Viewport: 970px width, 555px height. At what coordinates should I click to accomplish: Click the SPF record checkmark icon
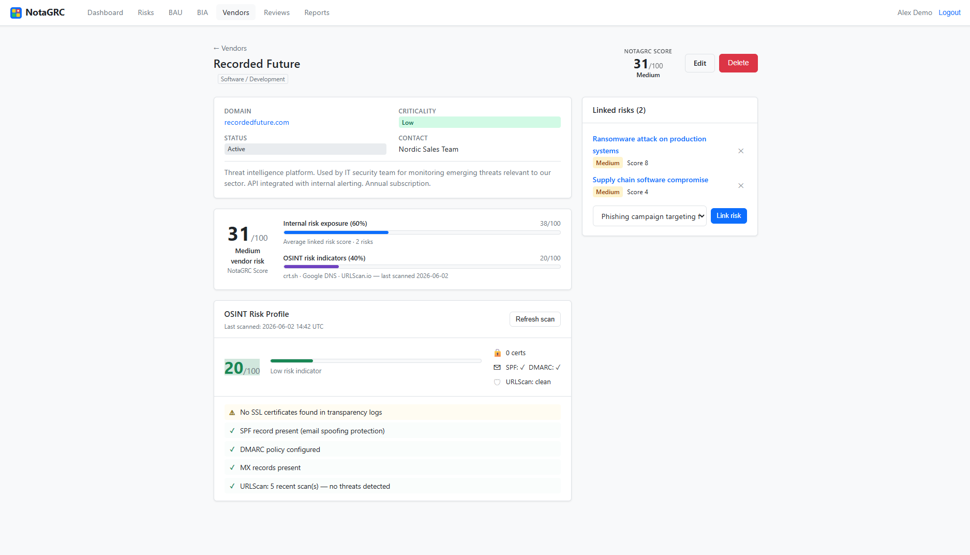tap(232, 431)
